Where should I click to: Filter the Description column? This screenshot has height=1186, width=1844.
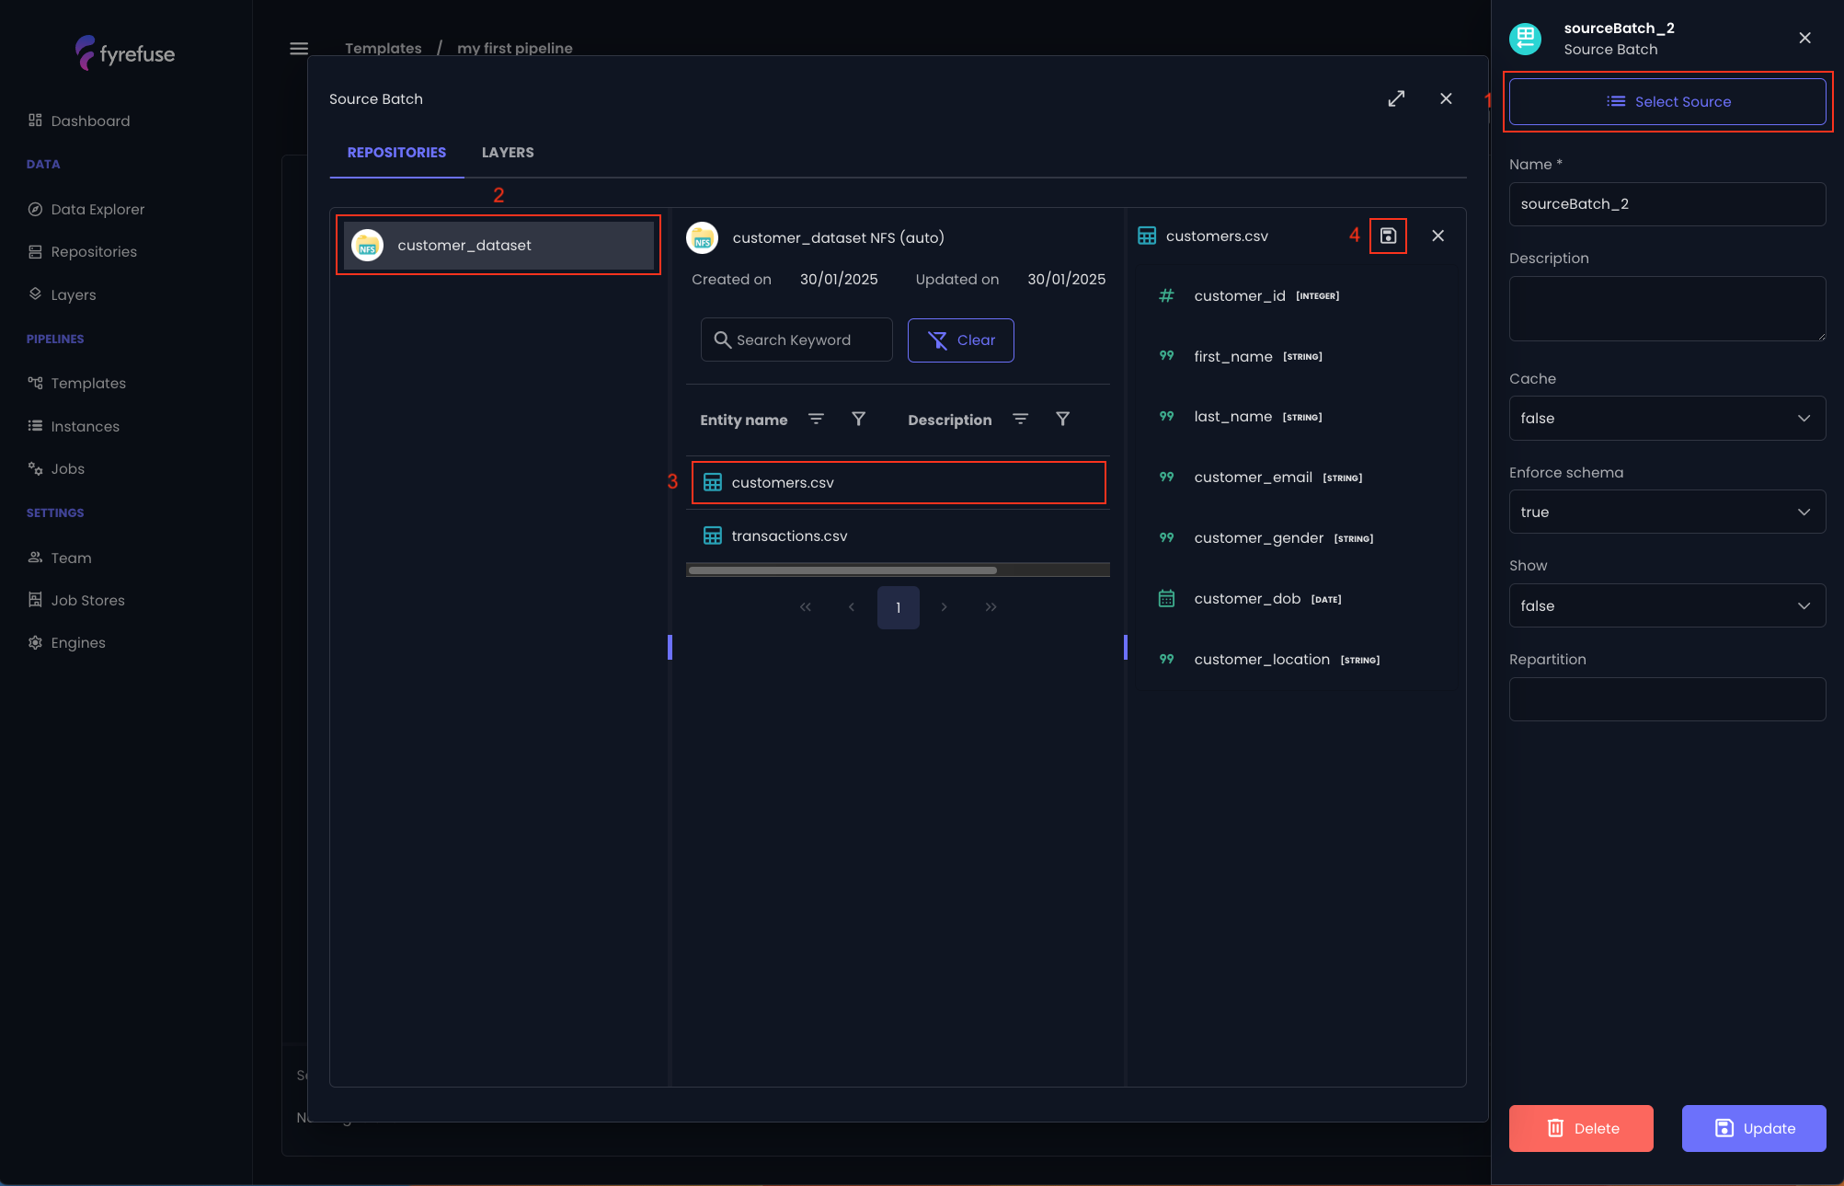[x=1062, y=419]
